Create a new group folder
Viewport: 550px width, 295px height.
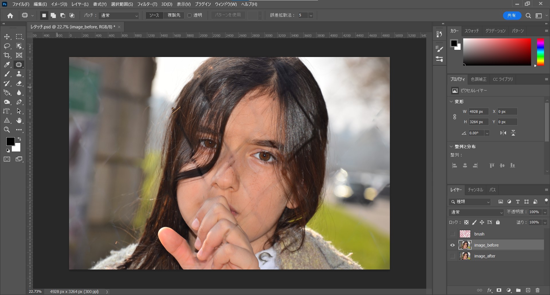[518, 290]
